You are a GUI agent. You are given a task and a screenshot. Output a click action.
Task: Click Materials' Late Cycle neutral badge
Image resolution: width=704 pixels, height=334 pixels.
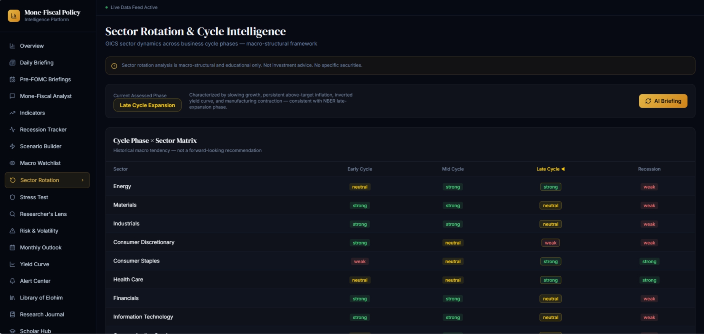[x=550, y=205]
